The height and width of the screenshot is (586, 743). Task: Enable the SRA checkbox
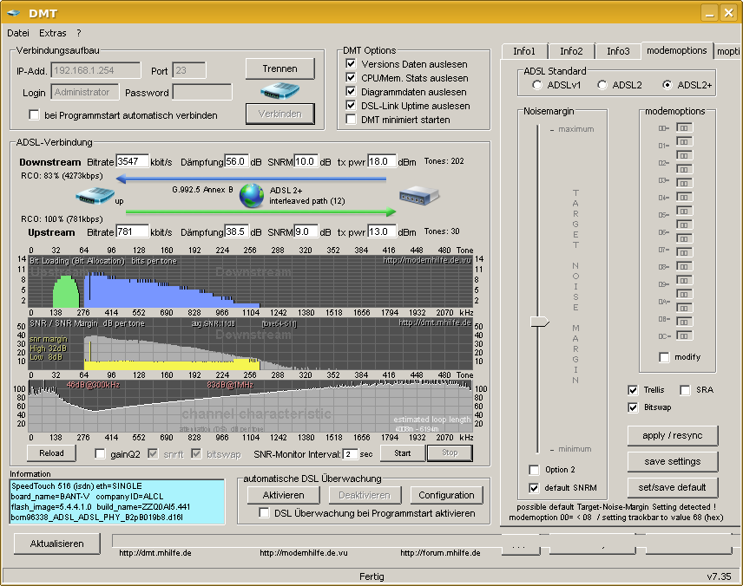[x=685, y=390]
